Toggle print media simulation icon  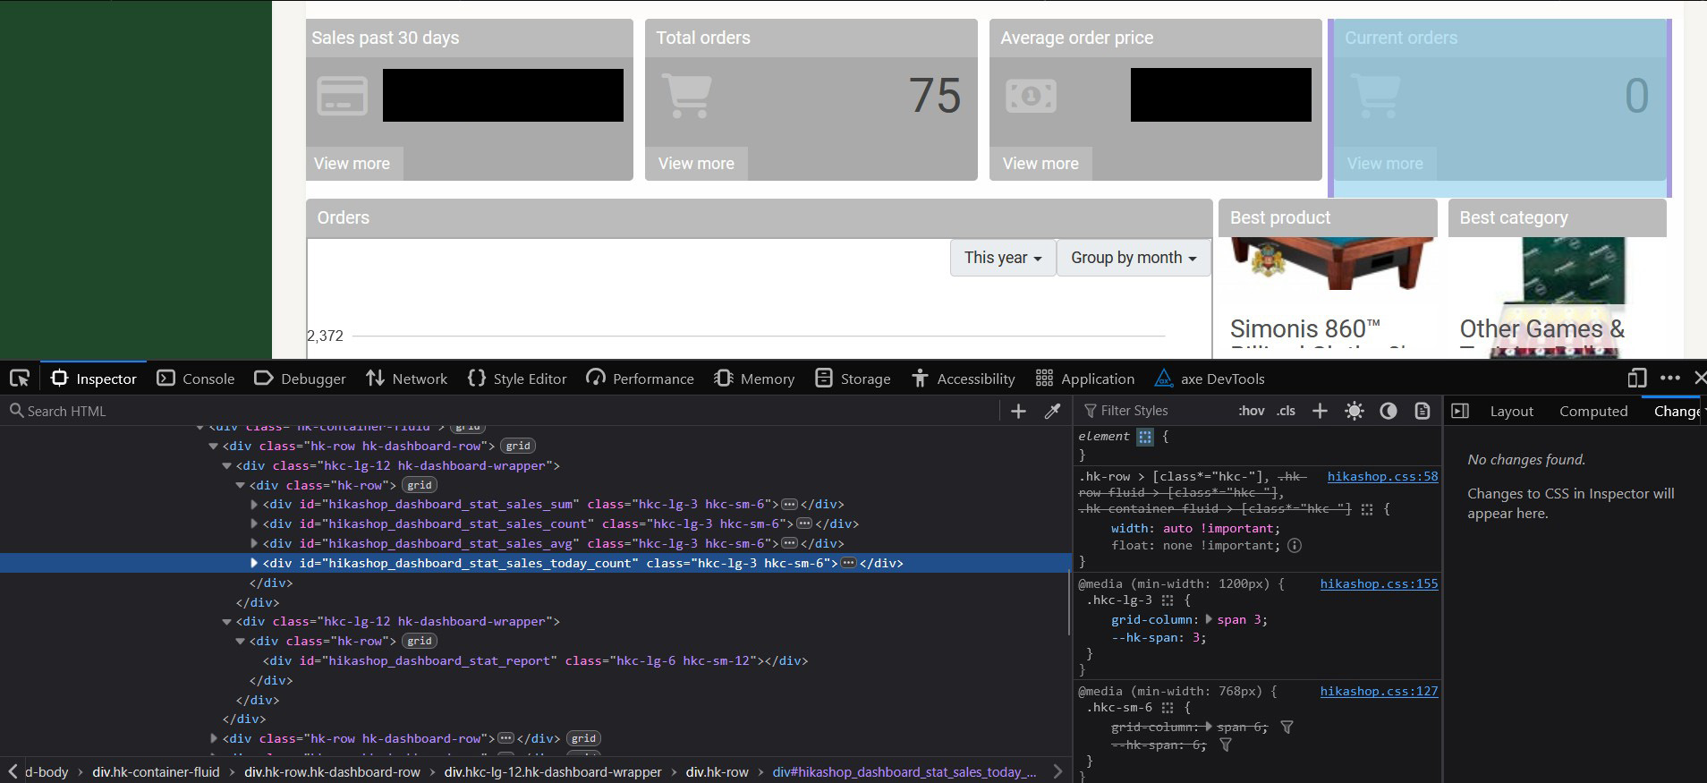(1422, 411)
